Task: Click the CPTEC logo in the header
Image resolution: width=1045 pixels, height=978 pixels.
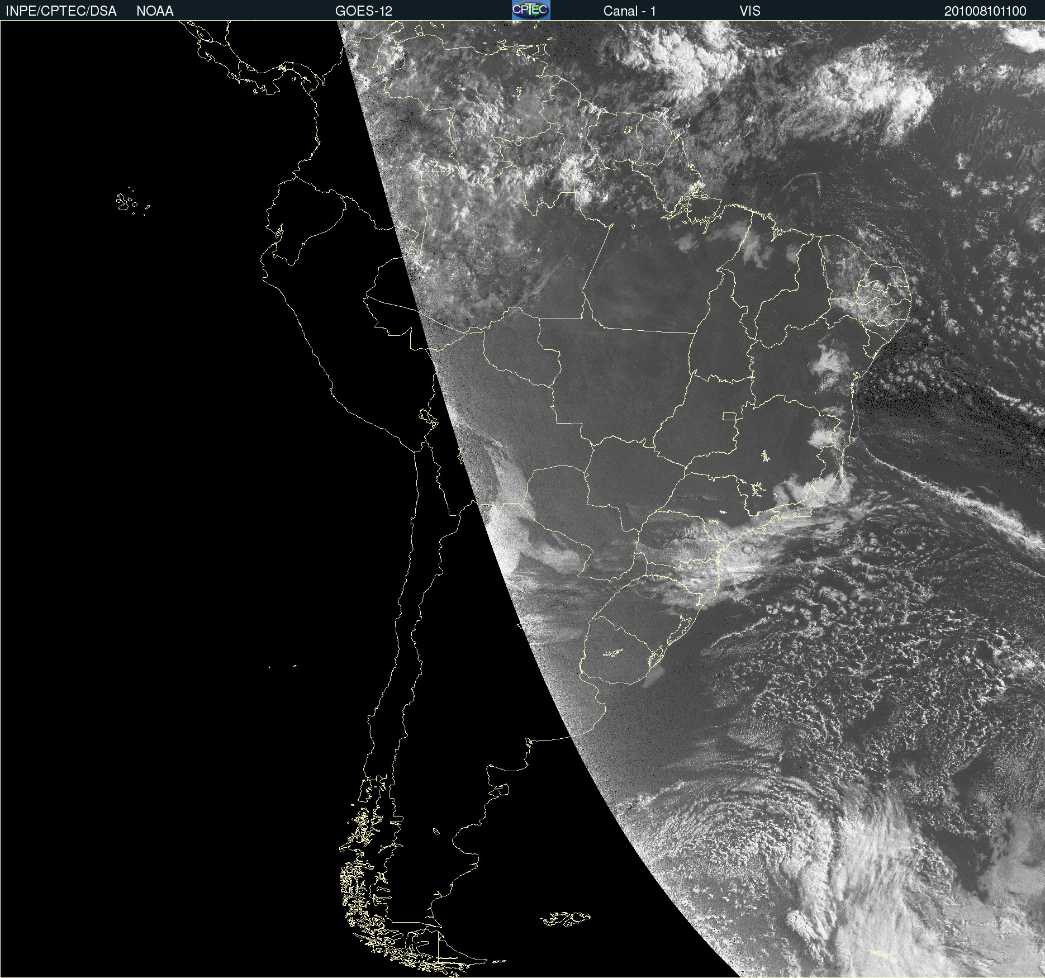Action: [531, 10]
